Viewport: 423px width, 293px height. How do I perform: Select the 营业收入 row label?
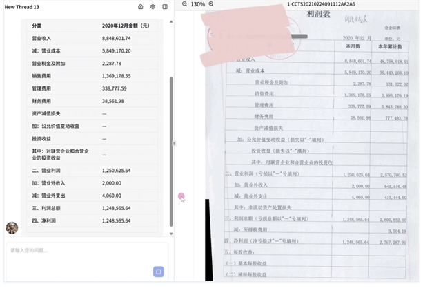[41, 38]
